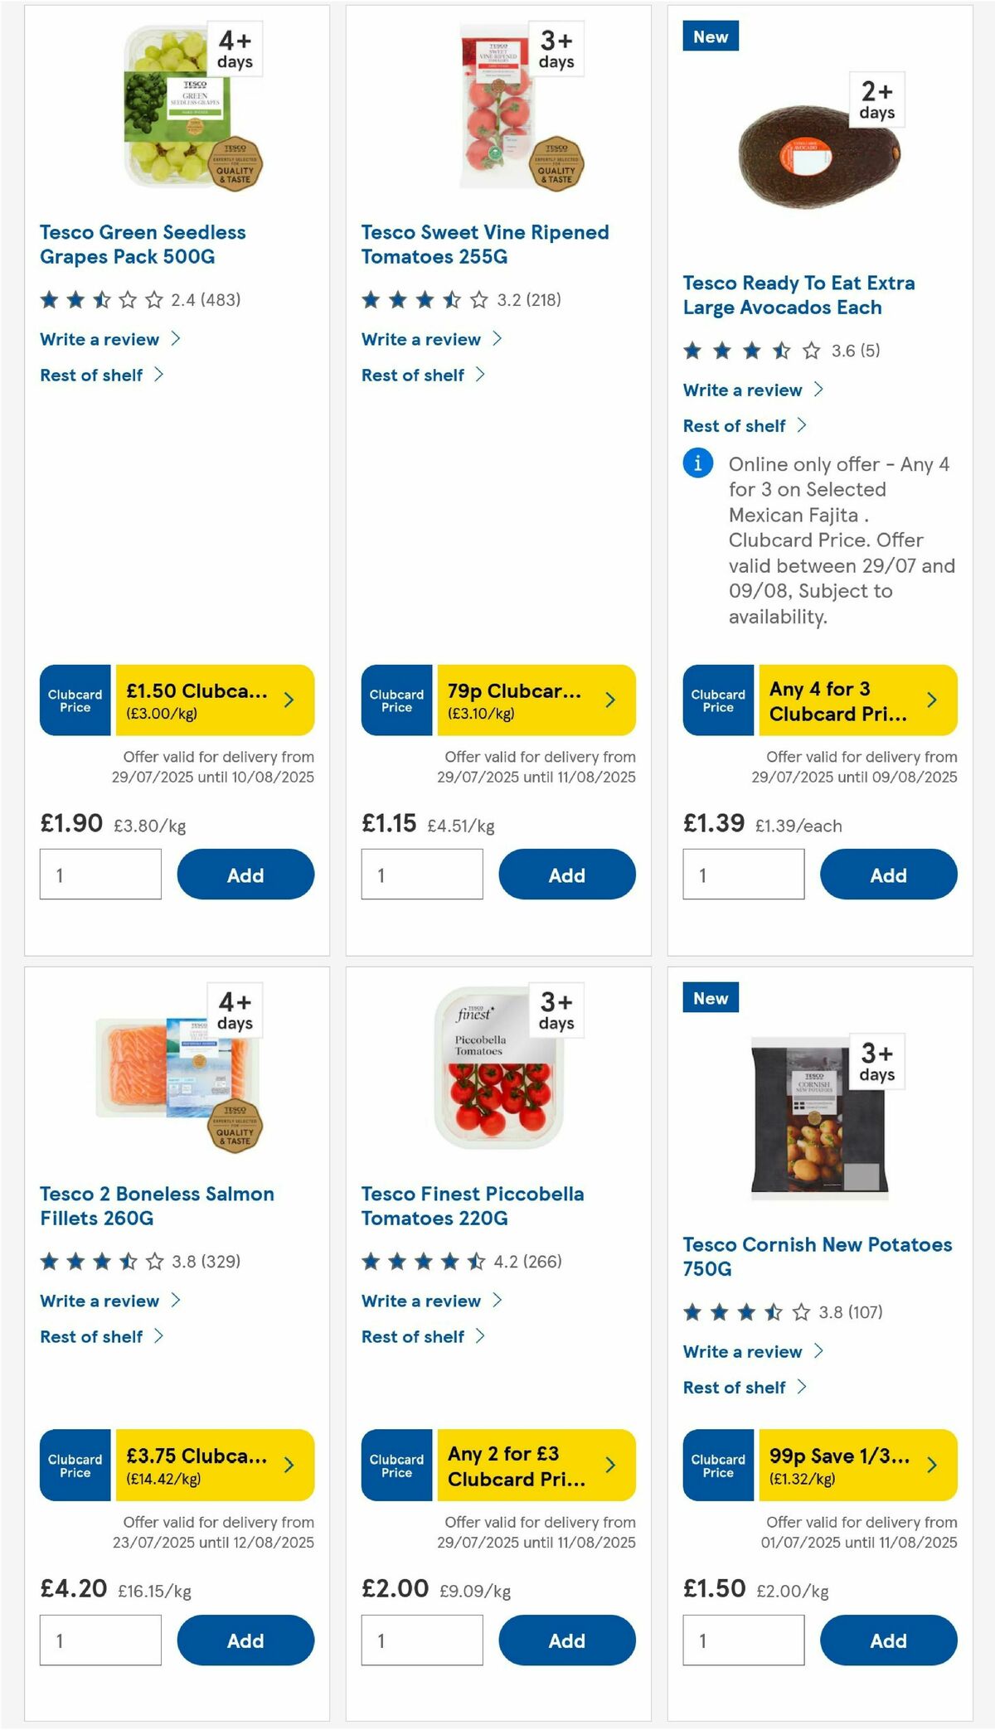
Task: Add the Cornish New Potatoes to basket
Action: click(887, 1640)
